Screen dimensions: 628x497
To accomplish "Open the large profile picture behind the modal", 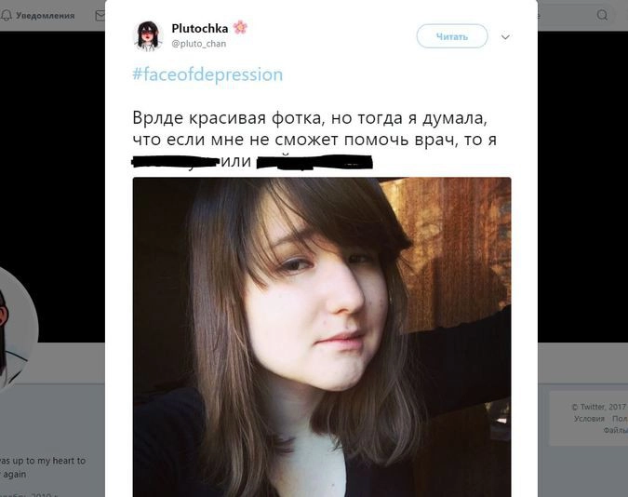I will 18,329.
